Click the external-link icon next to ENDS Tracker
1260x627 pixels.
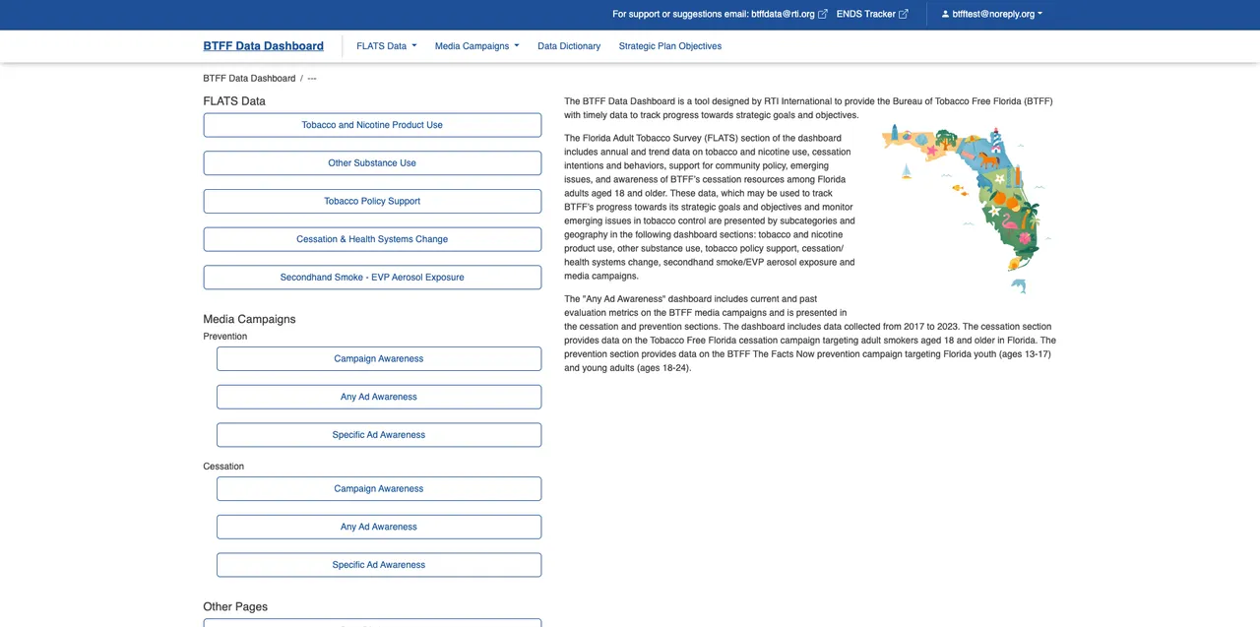(904, 14)
